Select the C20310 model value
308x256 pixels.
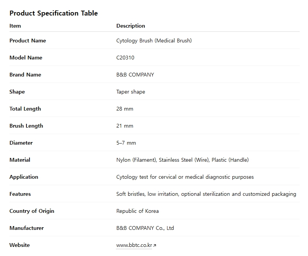coord(125,58)
